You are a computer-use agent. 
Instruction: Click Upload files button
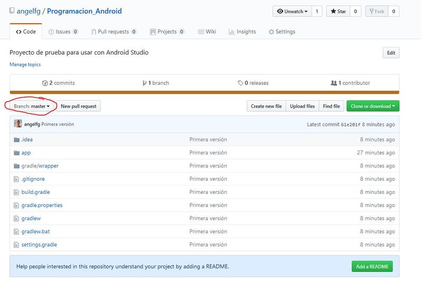[302, 106]
